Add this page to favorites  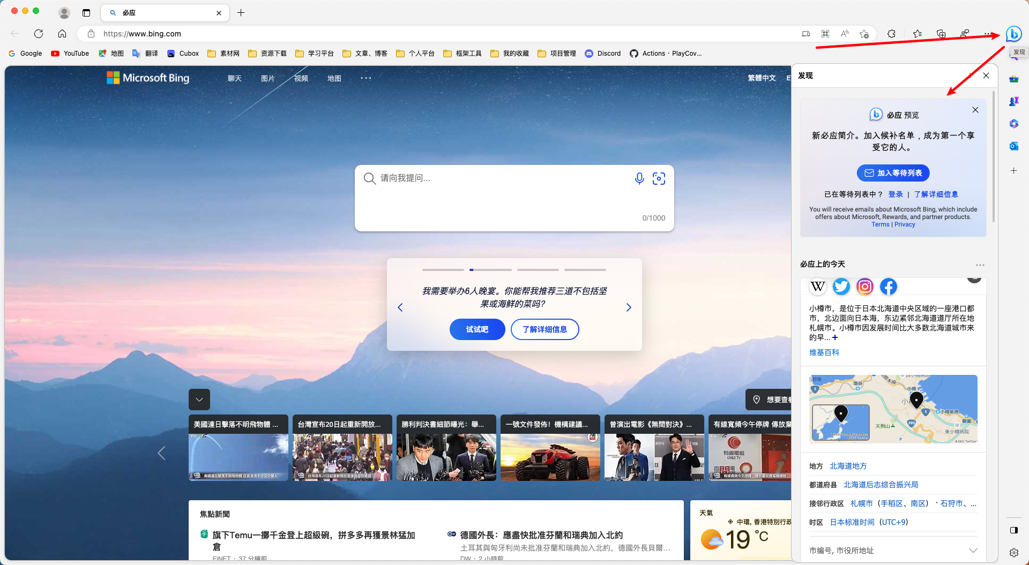[x=864, y=34]
